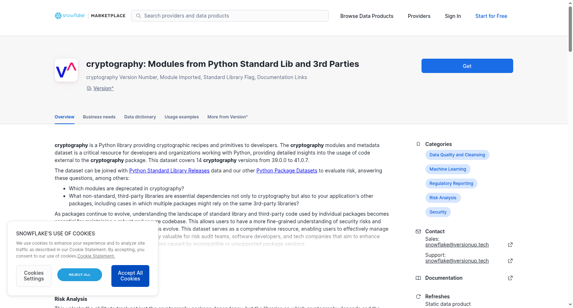Image resolution: width=573 pixels, height=308 pixels.
Task: Click the scrollbar up arrow
Action: pos(570,3)
